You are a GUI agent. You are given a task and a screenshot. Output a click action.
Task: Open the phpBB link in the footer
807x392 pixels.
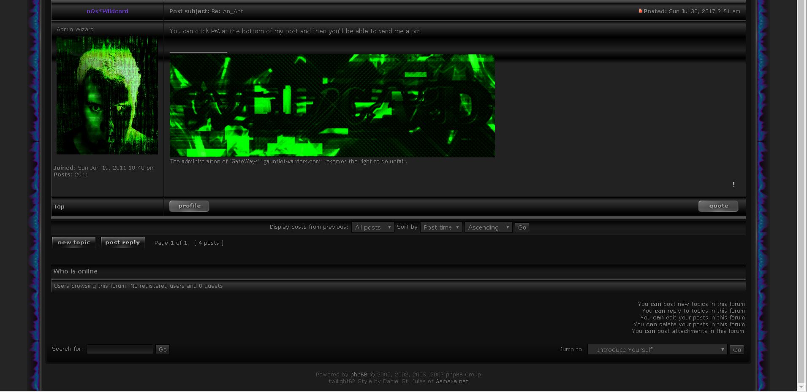click(359, 375)
